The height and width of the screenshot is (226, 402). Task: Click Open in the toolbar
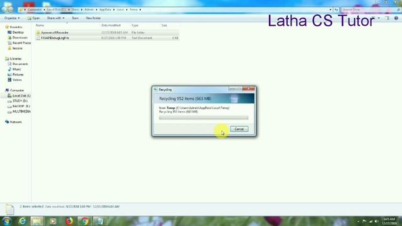(x=33, y=18)
